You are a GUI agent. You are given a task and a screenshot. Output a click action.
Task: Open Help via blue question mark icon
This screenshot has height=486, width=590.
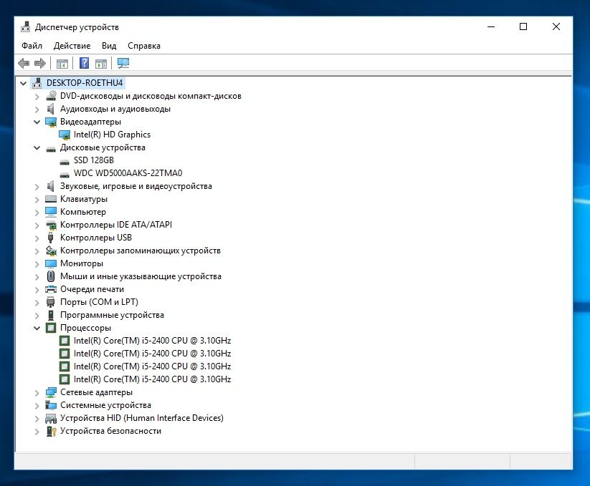[85, 63]
